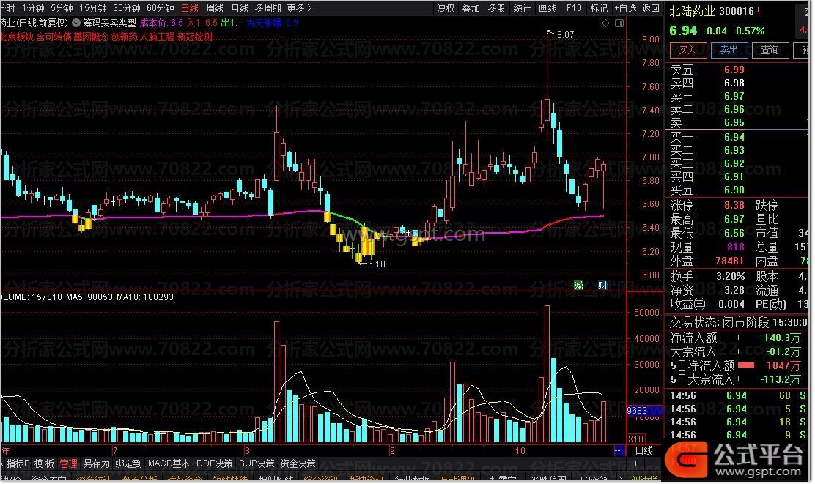Switch to 月线 monthly chart
The width and height of the screenshot is (815, 484).
pyautogui.click(x=239, y=8)
